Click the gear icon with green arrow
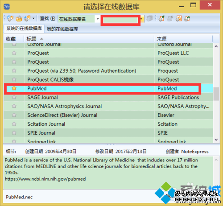223x206 pixels. (x=187, y=19)
